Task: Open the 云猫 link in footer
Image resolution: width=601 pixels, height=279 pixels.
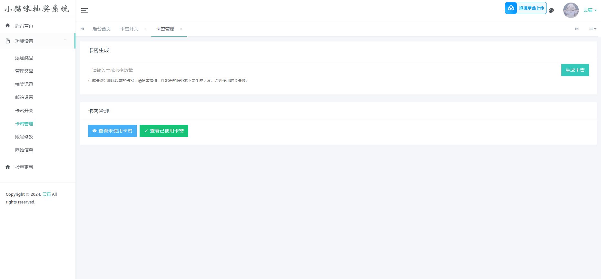Action: point(46,194)
